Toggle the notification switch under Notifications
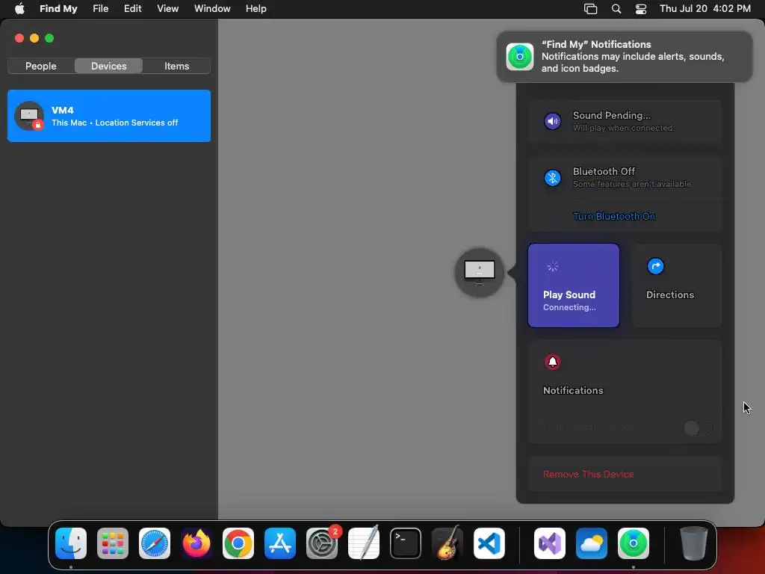The height and width of the screenshot is (574, 765). click(697, 428)
